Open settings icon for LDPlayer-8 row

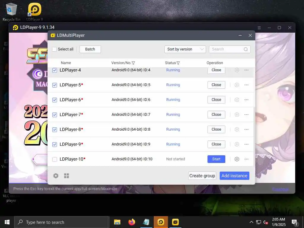click(x=237, y=129)
